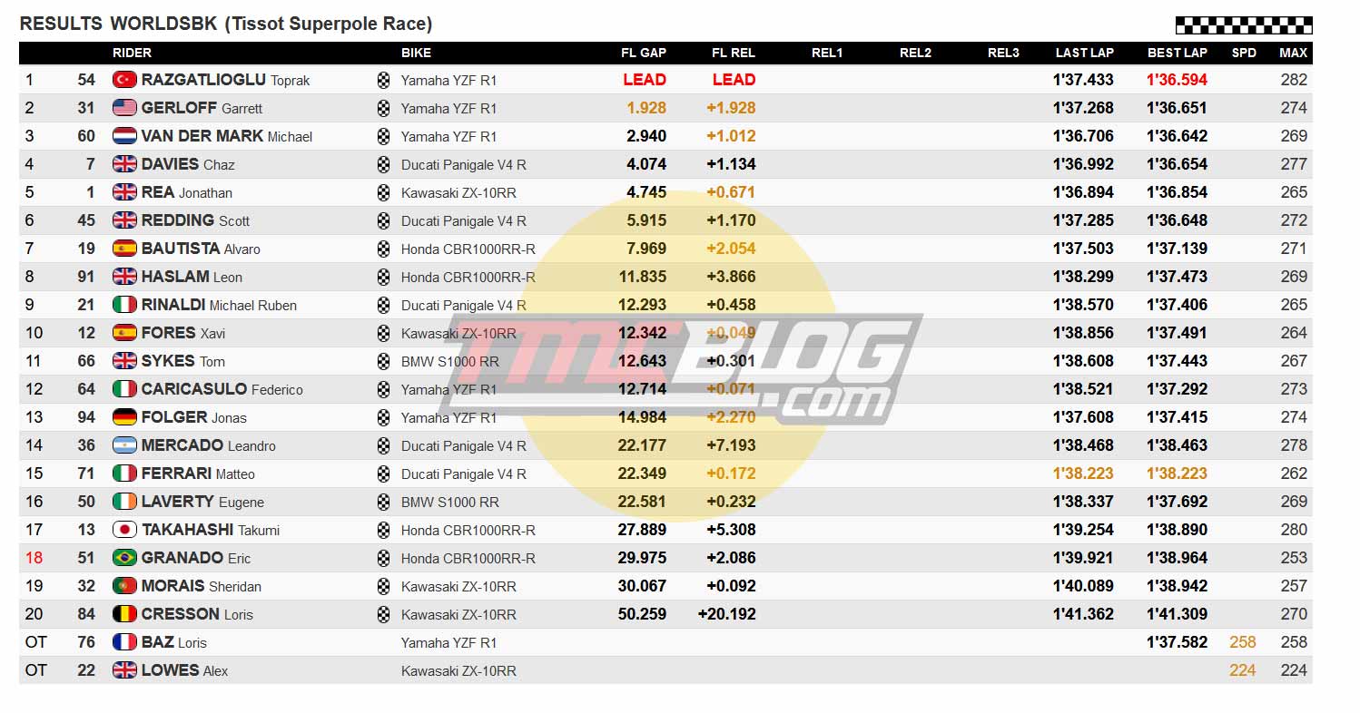Click the Spanish flag beside Bautista
This screenshot has width=1360, height=713.
(124, 249)
